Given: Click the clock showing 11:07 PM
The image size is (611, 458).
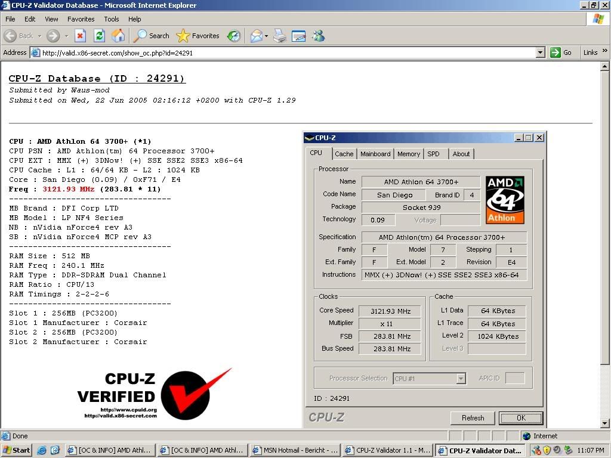Looking at the screenshot, I should click(591, 450).
